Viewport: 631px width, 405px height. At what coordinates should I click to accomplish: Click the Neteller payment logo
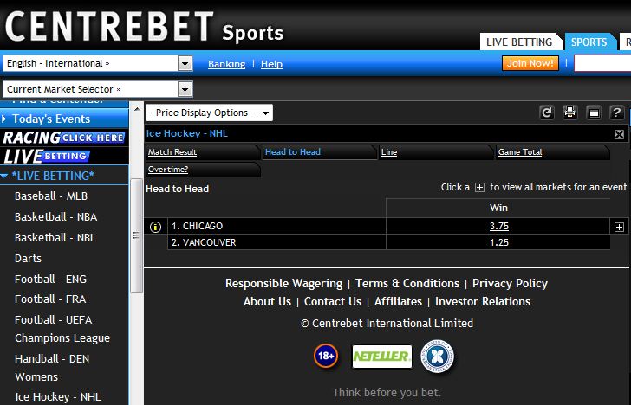pos(381,356)
